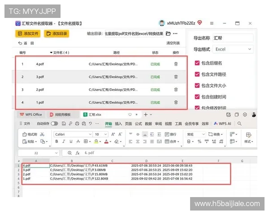Click the yellow fill color swatch
The height and width of the screenshot is (215, 269).
tap(96, 142)
